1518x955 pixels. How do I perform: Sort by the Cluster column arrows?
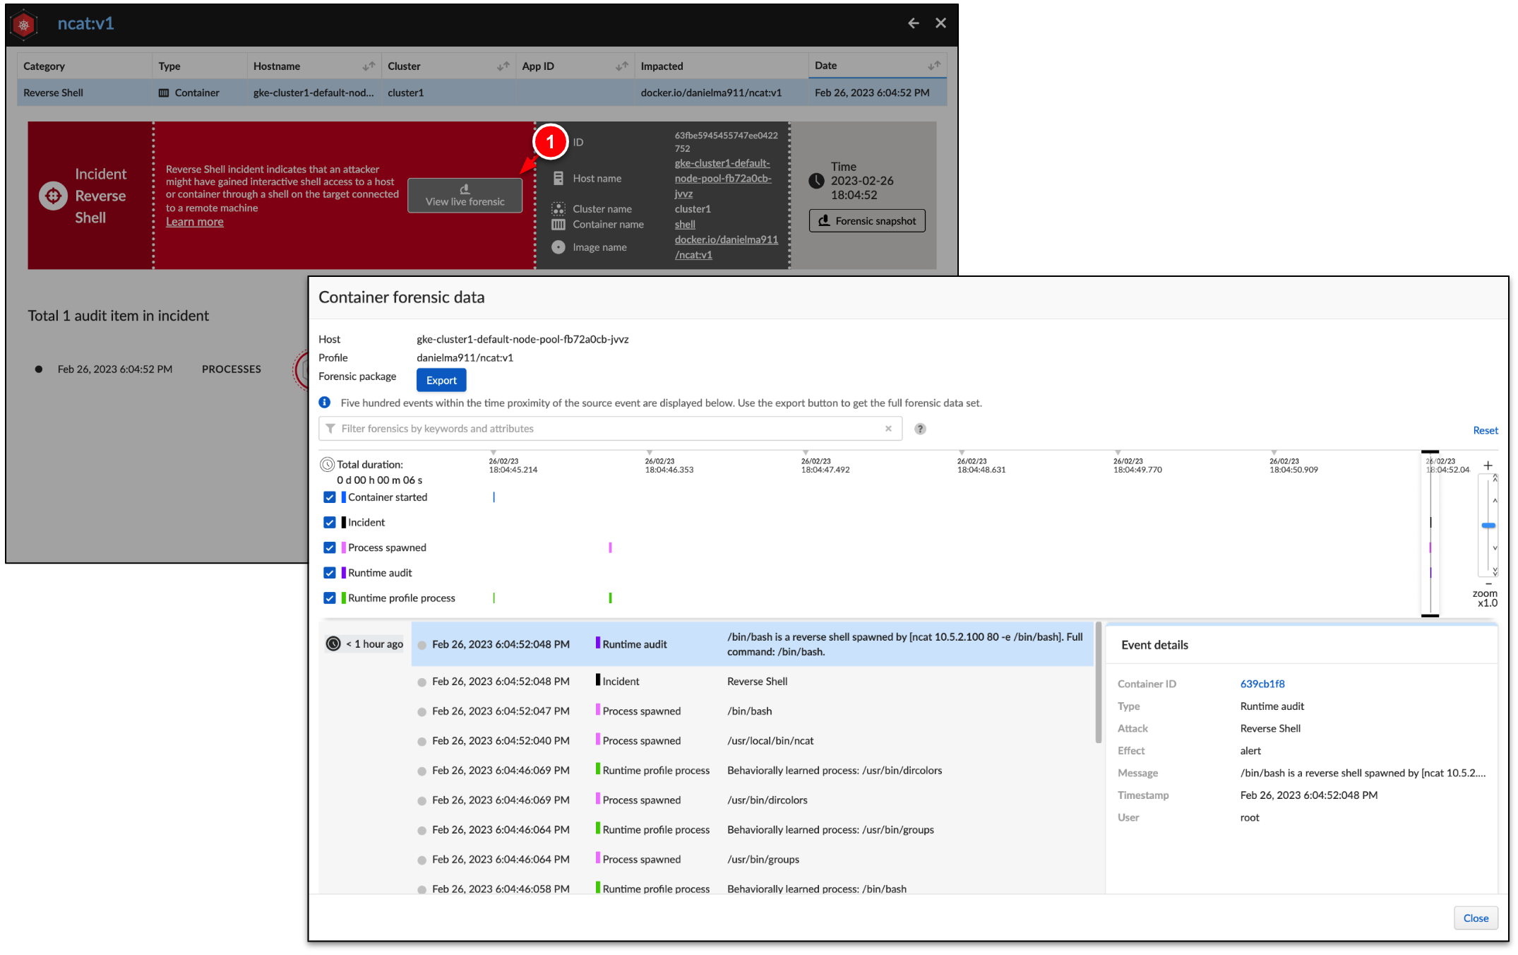click(502, 65)
